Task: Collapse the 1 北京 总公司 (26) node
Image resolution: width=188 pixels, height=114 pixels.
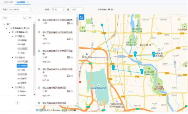Action: [7, 28]
